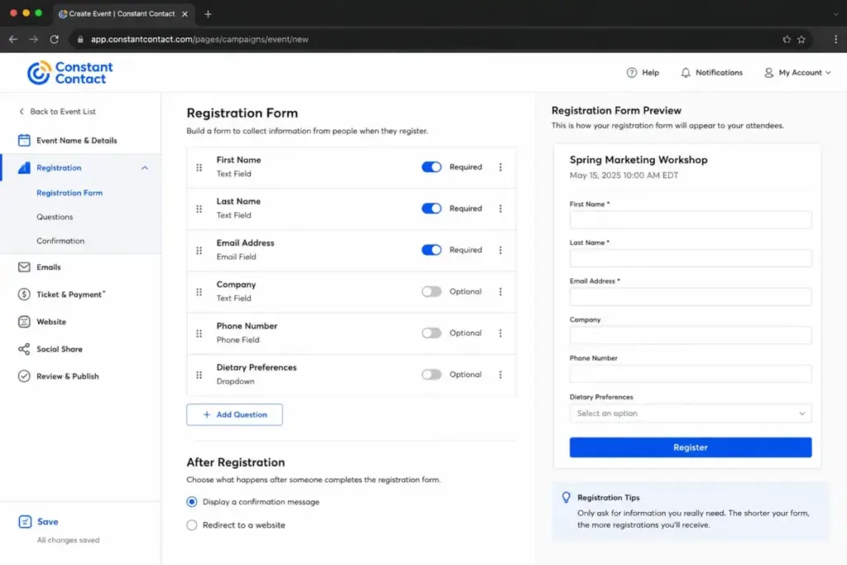This screenshot has height=565, width=847.
Task: Make the Phone Number field required
Action: pyautogui.click(x=431, y=333)
